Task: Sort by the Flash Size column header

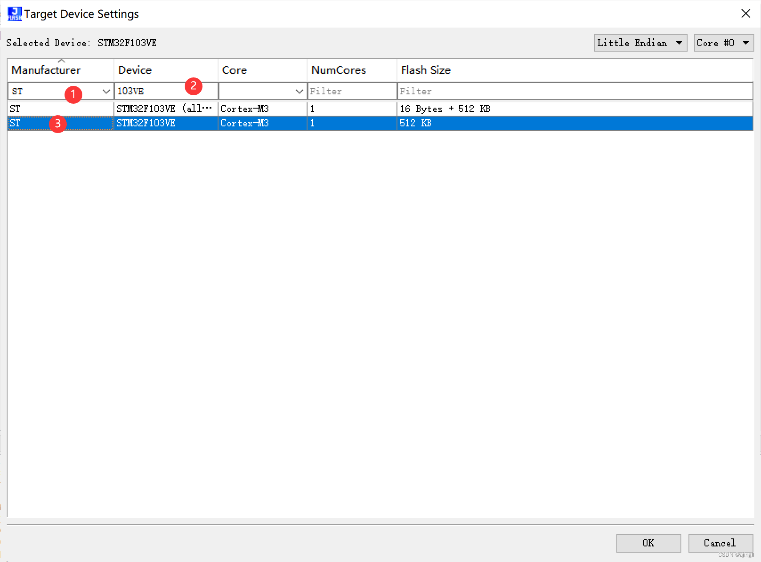Action: pyautogui.click(x=575, y=70)
